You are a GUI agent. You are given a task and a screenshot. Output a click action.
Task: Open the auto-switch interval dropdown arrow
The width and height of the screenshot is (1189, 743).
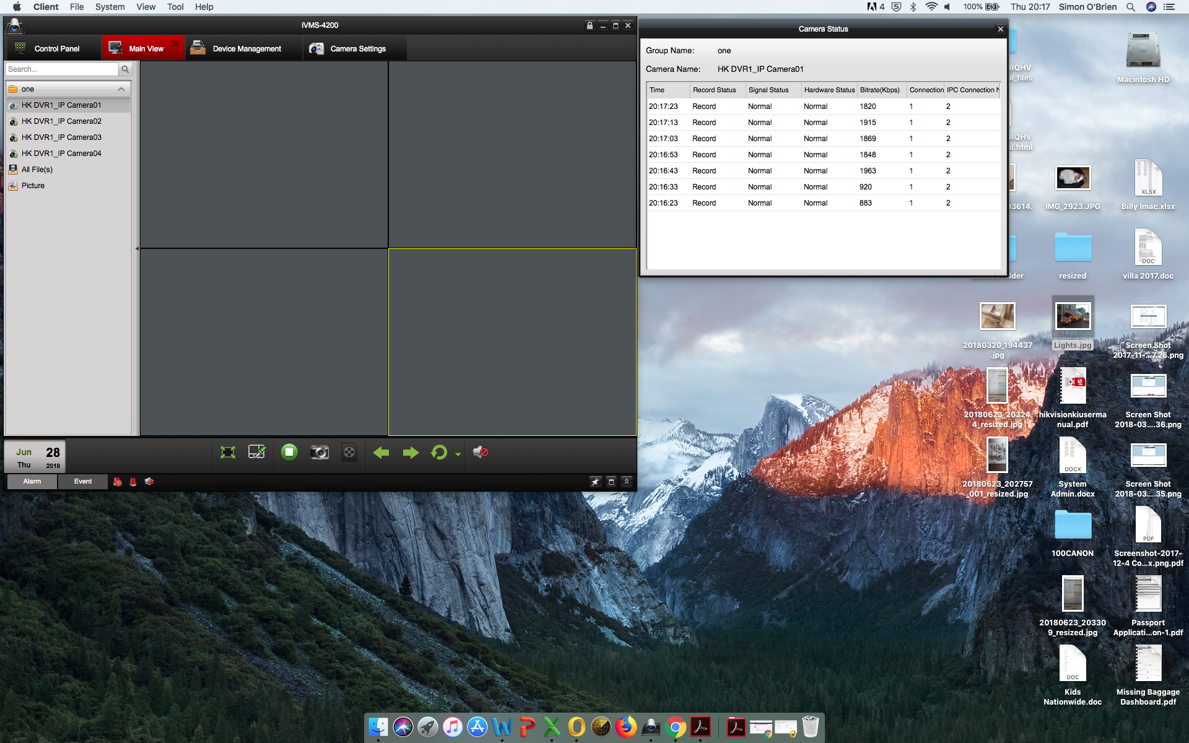pyautogui.click(x=458, y=454)
